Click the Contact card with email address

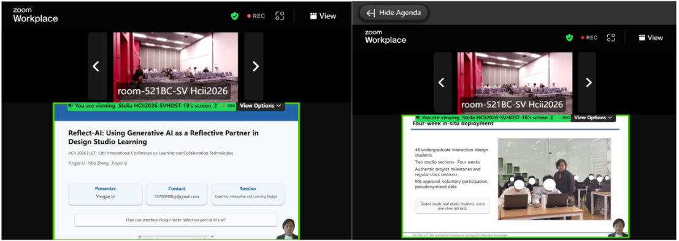click(x=177, y=195)
